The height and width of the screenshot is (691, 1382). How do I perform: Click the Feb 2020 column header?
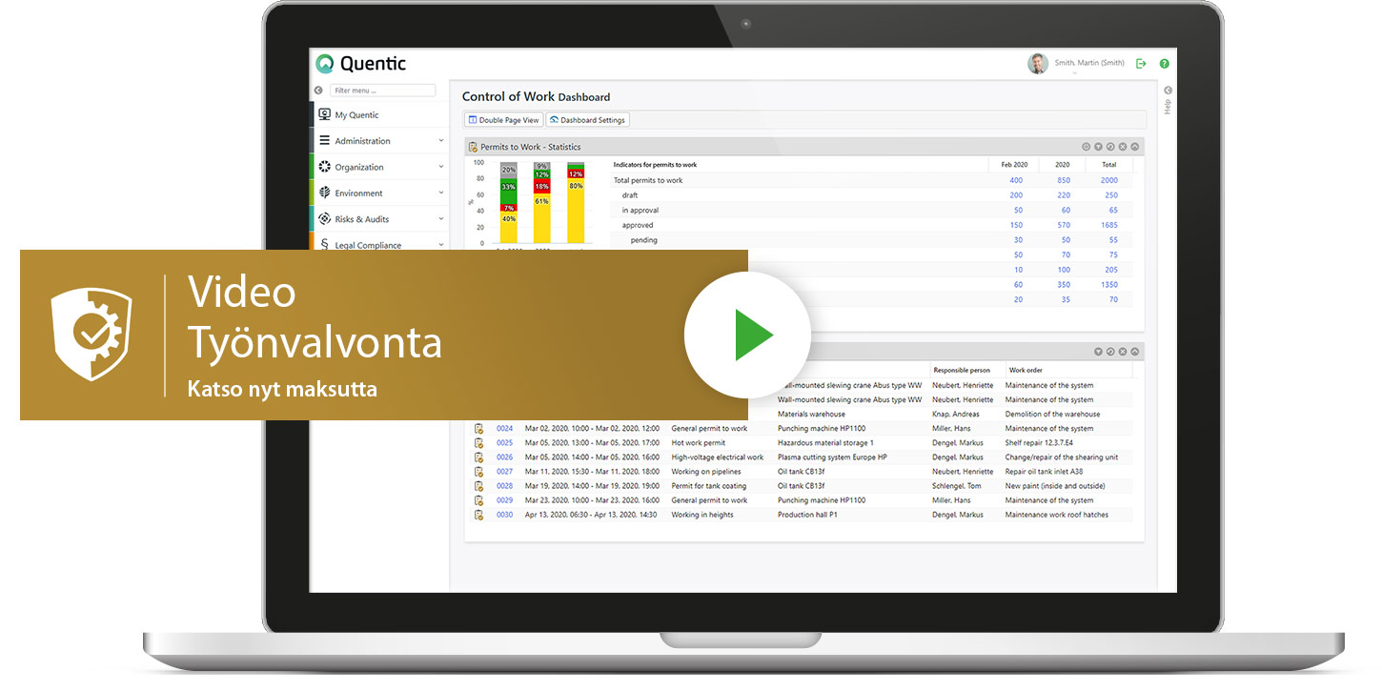coord(1013,165)
